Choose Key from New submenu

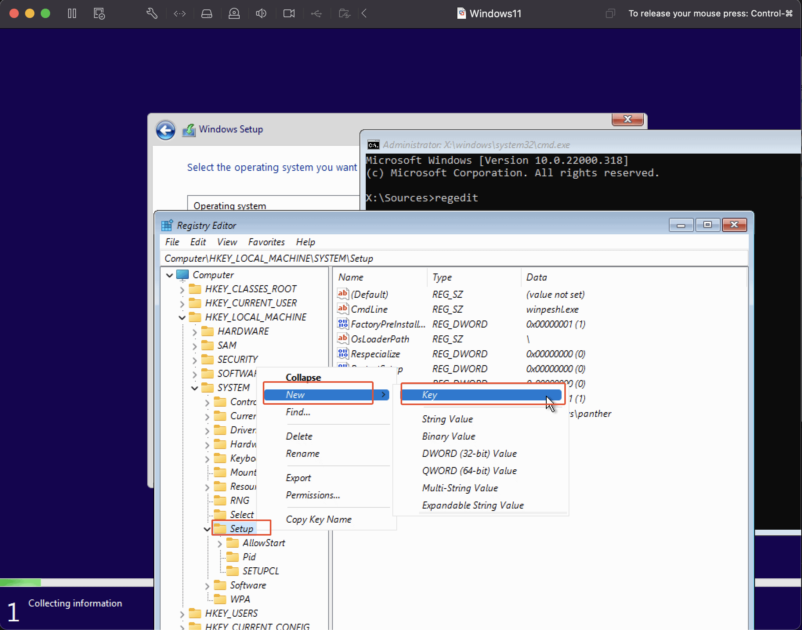coord(482,395)
